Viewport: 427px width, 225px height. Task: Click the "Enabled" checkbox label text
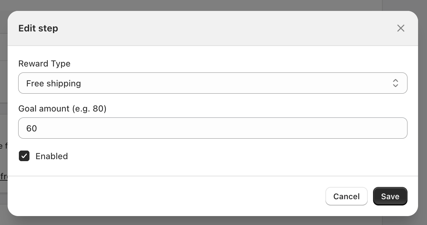point(52,156)
